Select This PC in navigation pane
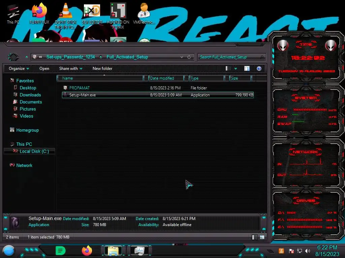 coord(24,144)
